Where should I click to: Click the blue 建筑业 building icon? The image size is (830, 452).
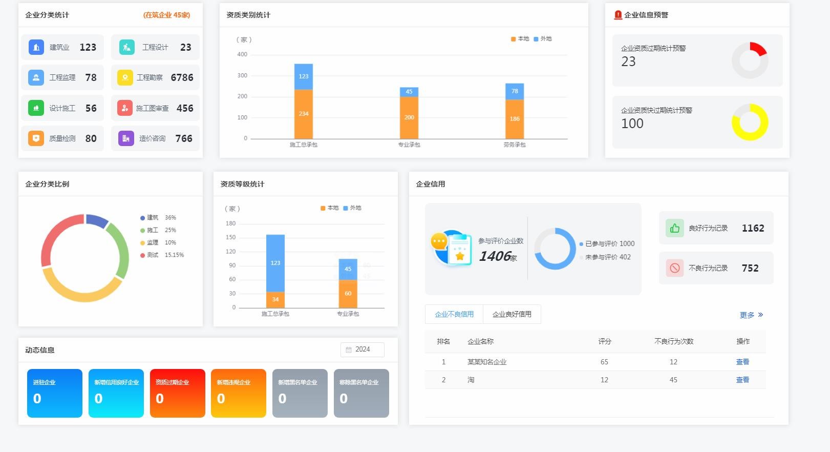tap(36, 47)
